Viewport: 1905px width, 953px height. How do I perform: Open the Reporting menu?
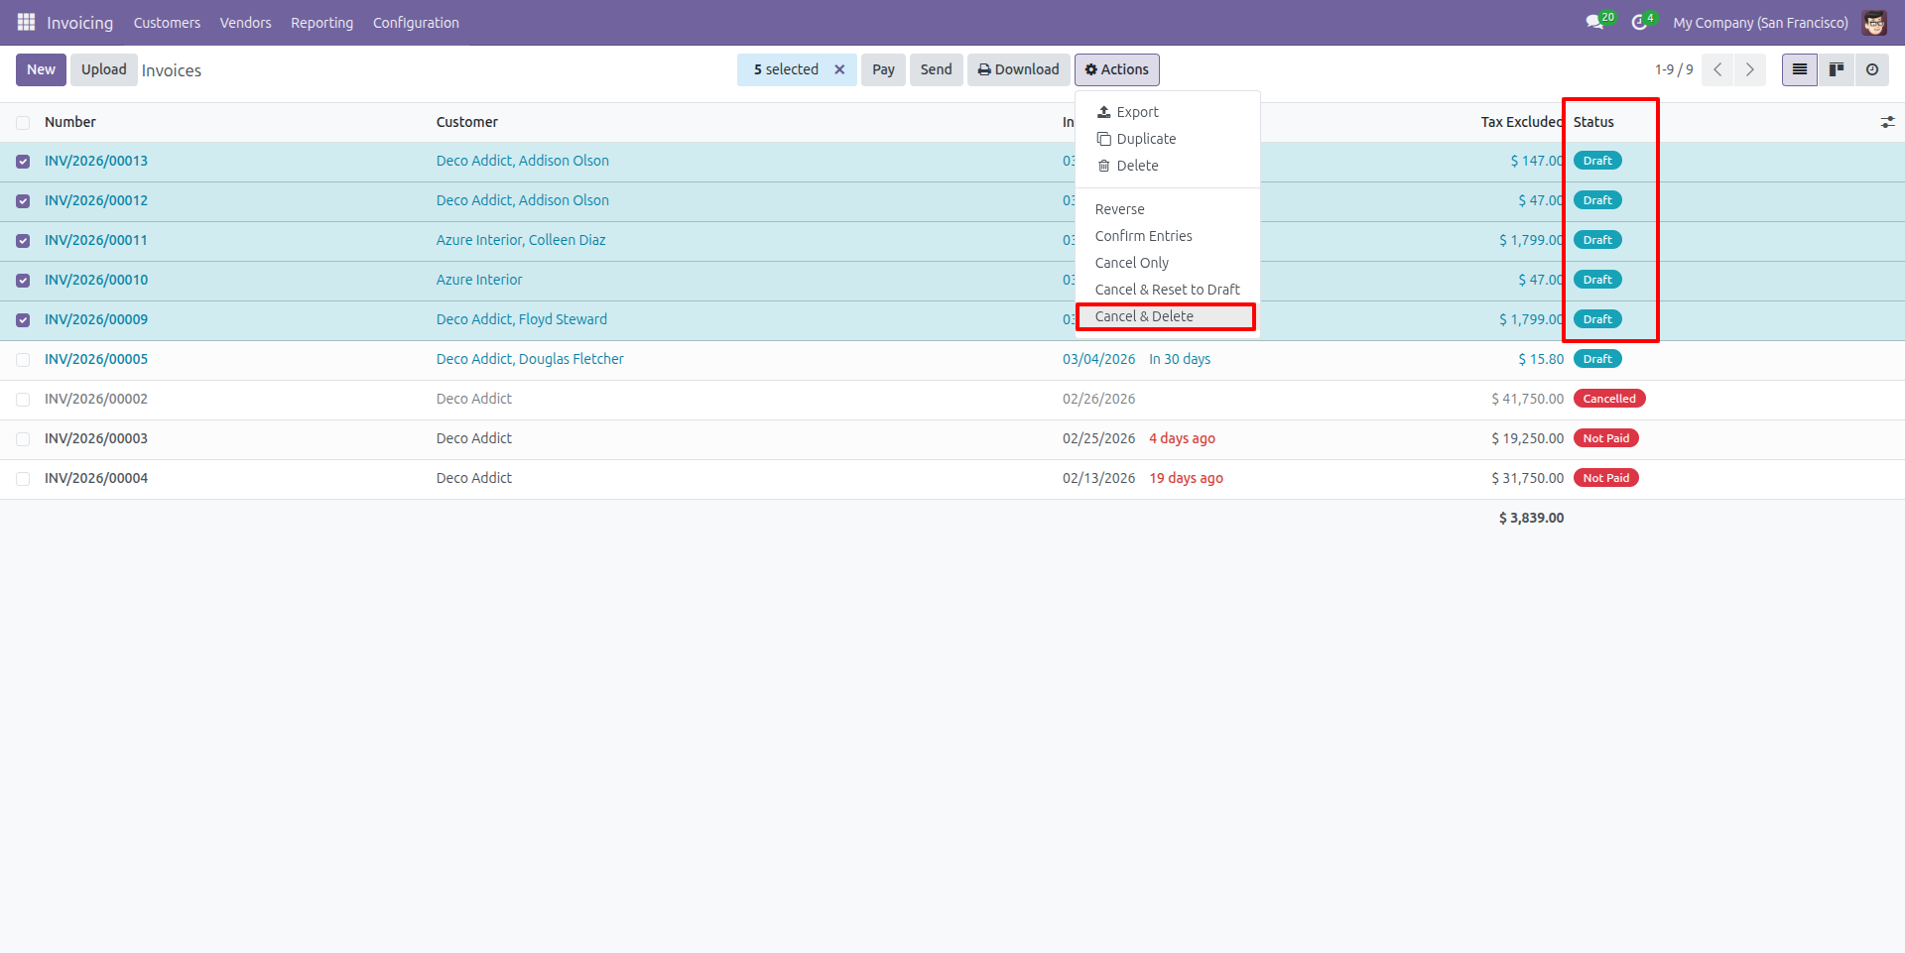(321, 23)
